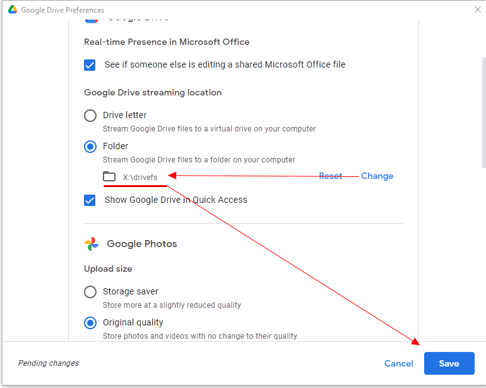Image resolution: width=486 pixels, height=388 pixels.
Task: Uncheck the Microsoft Office editing presence checkbox
Action: [x=90, y=65]
